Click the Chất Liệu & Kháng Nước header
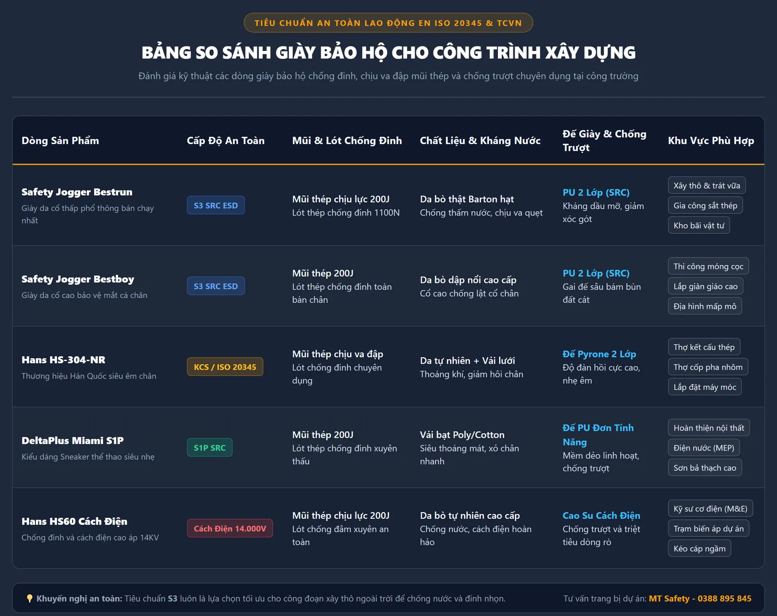 point(480,141)
